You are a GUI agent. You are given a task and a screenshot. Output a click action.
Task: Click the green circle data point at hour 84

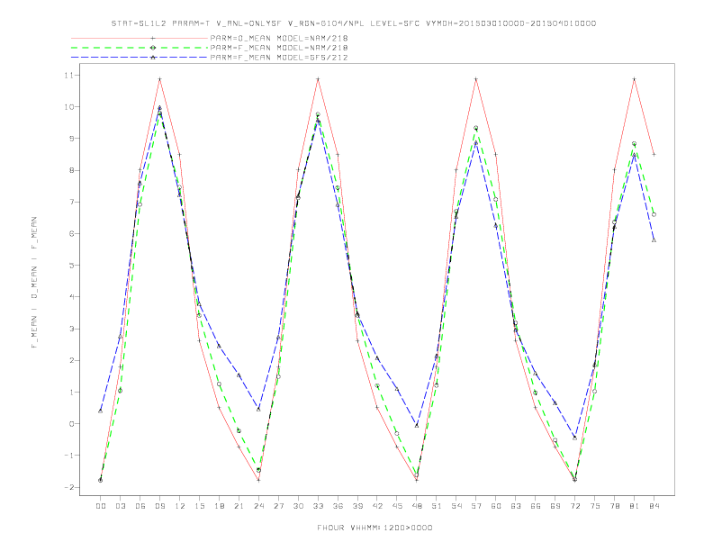click(x=654, y=214)
